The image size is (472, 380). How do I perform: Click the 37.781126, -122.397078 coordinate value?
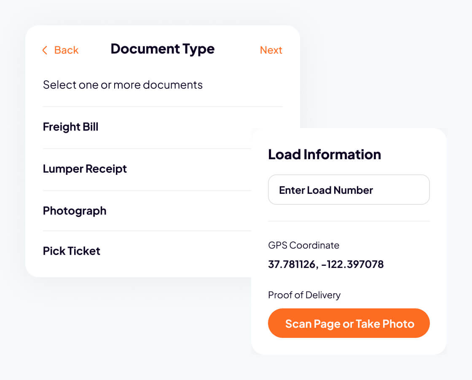(326, 265)
